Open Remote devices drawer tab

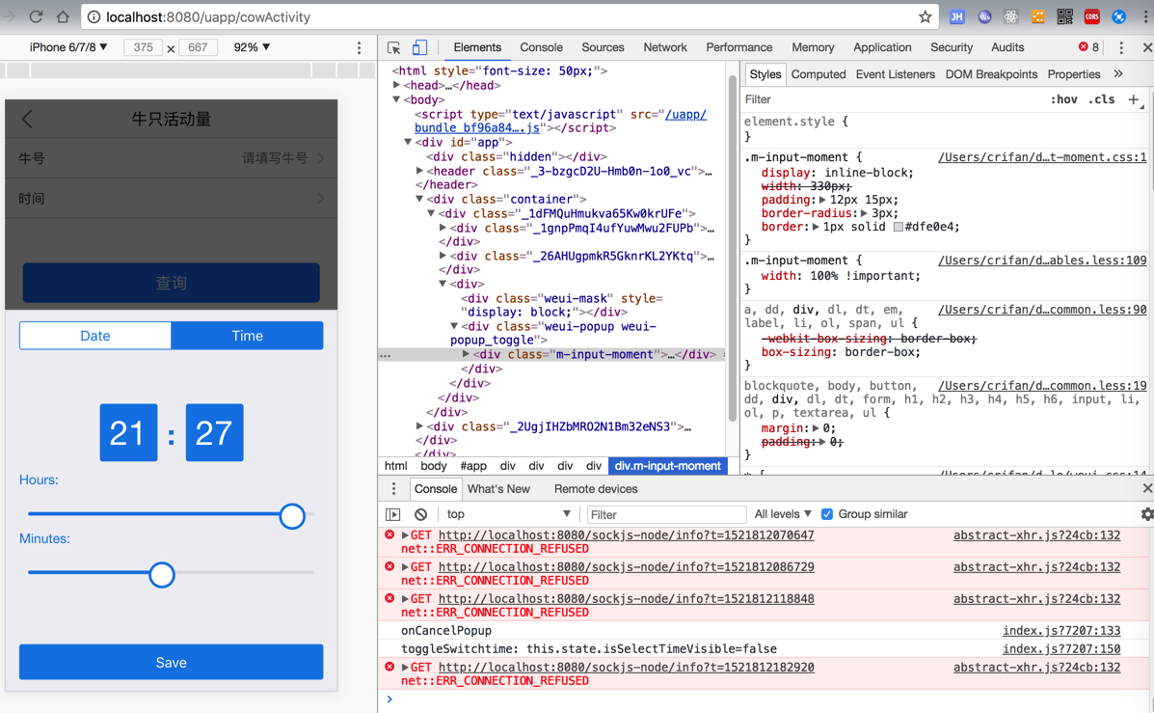coord(596,489)
